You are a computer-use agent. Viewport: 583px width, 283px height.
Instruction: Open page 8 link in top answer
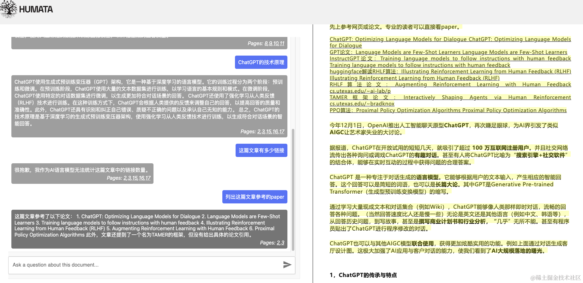tap(266, 43)
